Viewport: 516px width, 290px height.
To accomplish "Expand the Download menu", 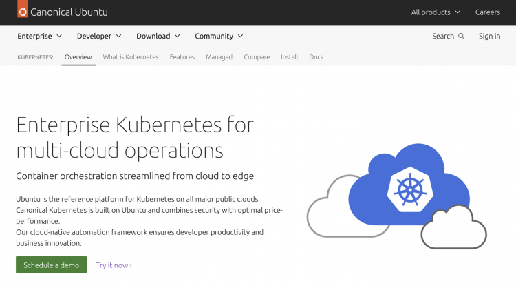I will [x=158, y=36].
